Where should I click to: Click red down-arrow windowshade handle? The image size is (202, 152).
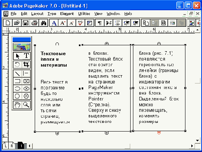tap(159, 133)
